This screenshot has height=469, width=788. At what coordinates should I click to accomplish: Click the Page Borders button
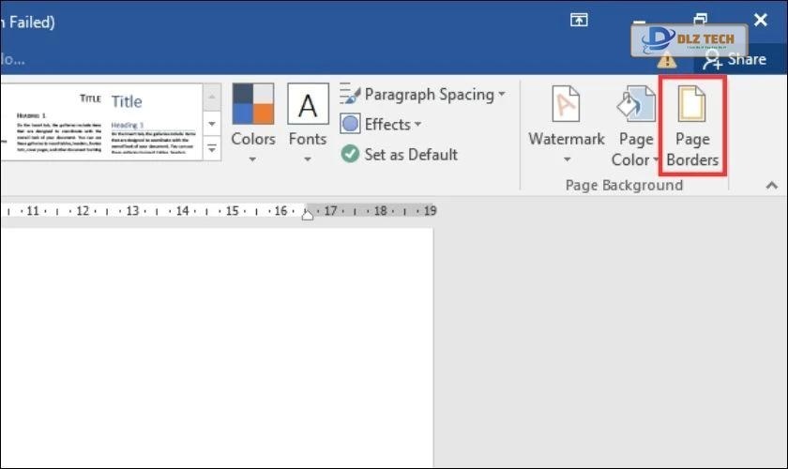692,127
